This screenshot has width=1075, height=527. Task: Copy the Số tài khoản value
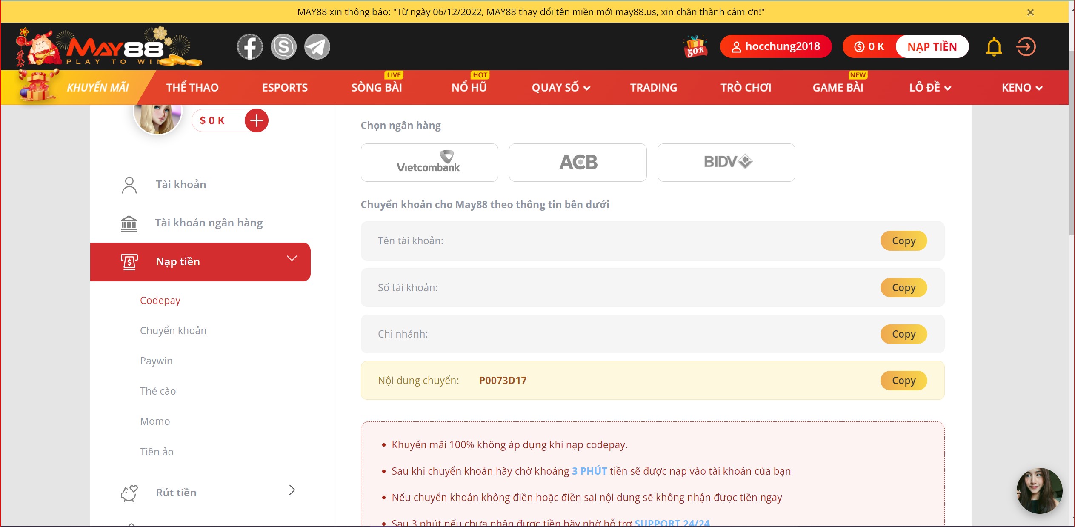[x=903, y=288]
